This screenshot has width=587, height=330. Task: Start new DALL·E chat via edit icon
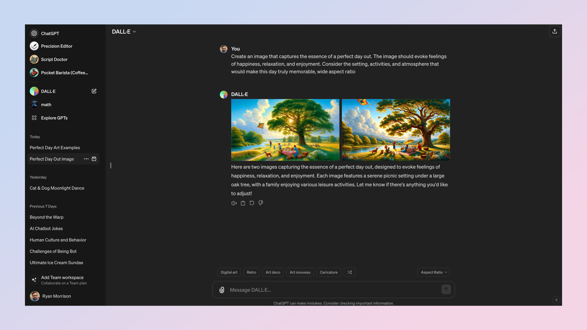94,91
